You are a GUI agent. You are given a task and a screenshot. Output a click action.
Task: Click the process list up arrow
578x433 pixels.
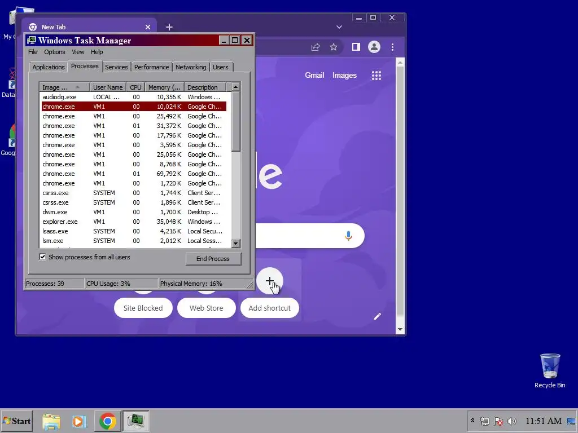(235, 87)
